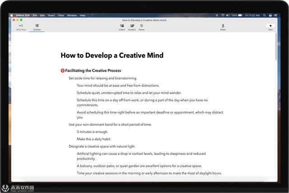Screen dimensions: 289x193
Task: Select the Outliner view tab
Action: pyautogui.click(x=37, y=27)
